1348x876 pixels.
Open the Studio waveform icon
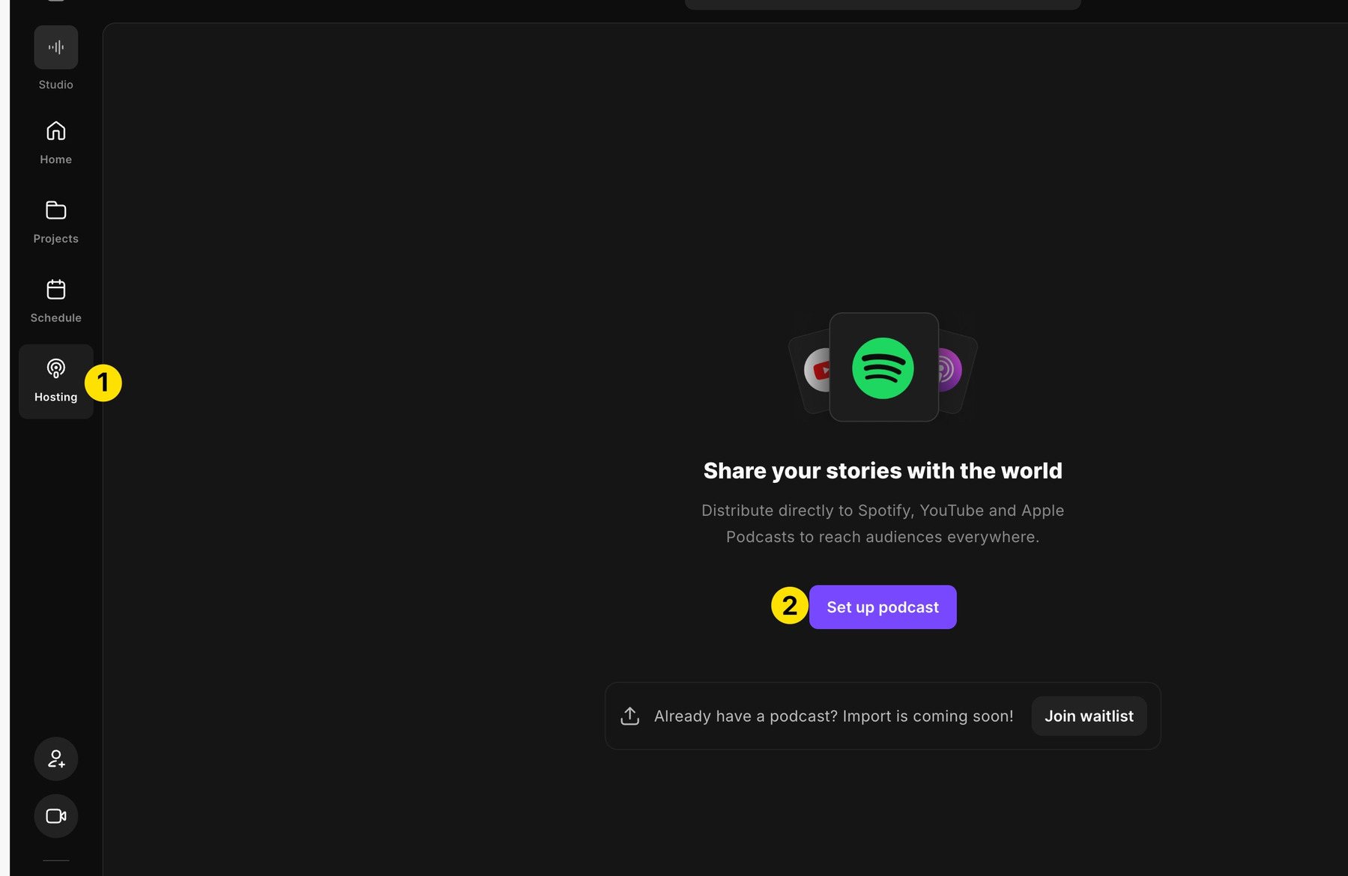[x=56, y=47]
